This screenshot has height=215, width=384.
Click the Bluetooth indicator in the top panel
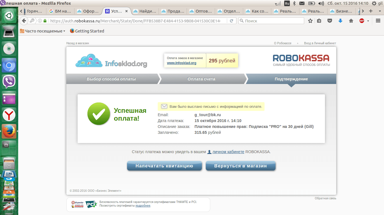(294, 3)
